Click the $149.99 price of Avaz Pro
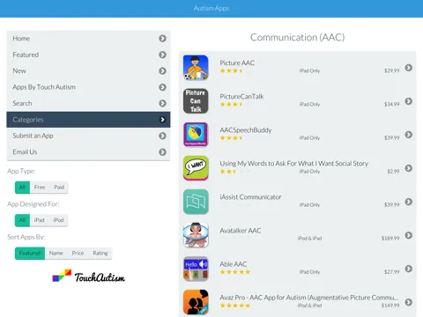The height and width of the screenshot is (317, 423). (x=390, y=306)
